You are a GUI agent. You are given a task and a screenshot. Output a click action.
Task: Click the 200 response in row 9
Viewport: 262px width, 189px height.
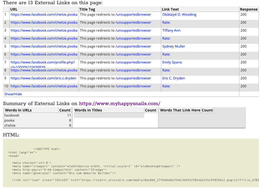pyautogui.click(x=243, y=78)
